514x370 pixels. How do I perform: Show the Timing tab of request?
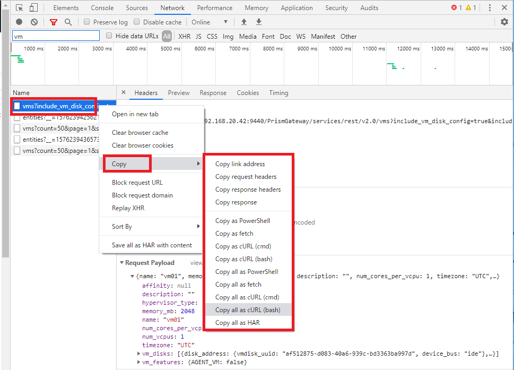click(x=278, y=93)
